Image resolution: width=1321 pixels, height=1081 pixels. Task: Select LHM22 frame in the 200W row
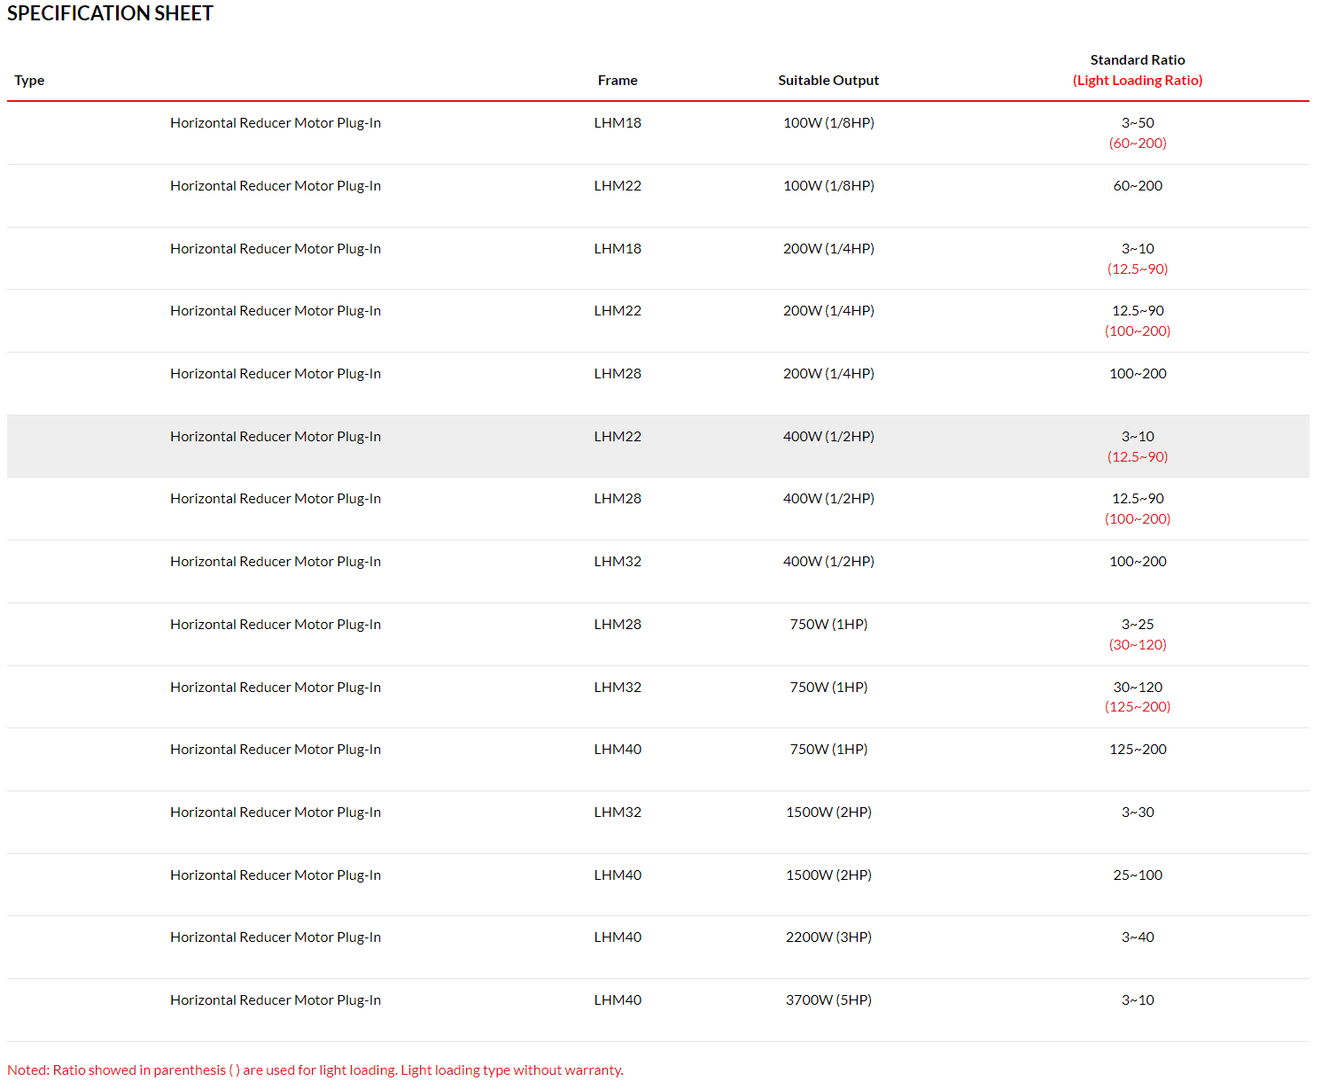tap(618, 311)
